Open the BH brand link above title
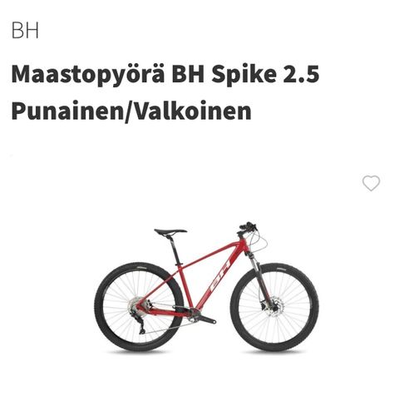This screenshot has height=416, width=399. (x=25, y=30)
